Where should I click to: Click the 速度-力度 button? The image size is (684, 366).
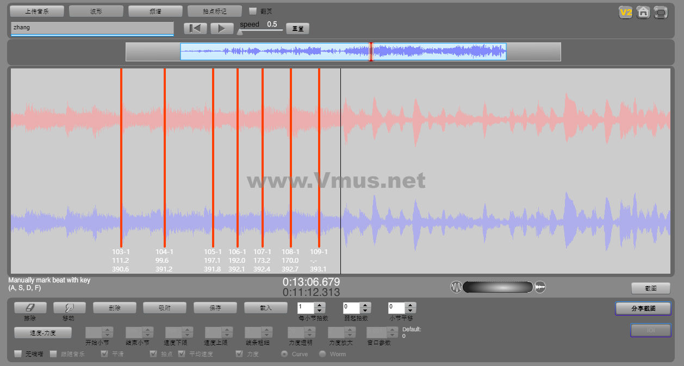tap(43, 333)
